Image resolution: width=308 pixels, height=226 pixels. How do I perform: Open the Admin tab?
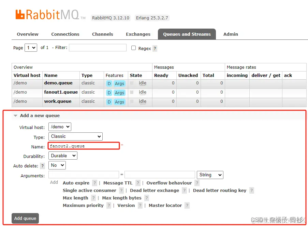tap(231, 34)
